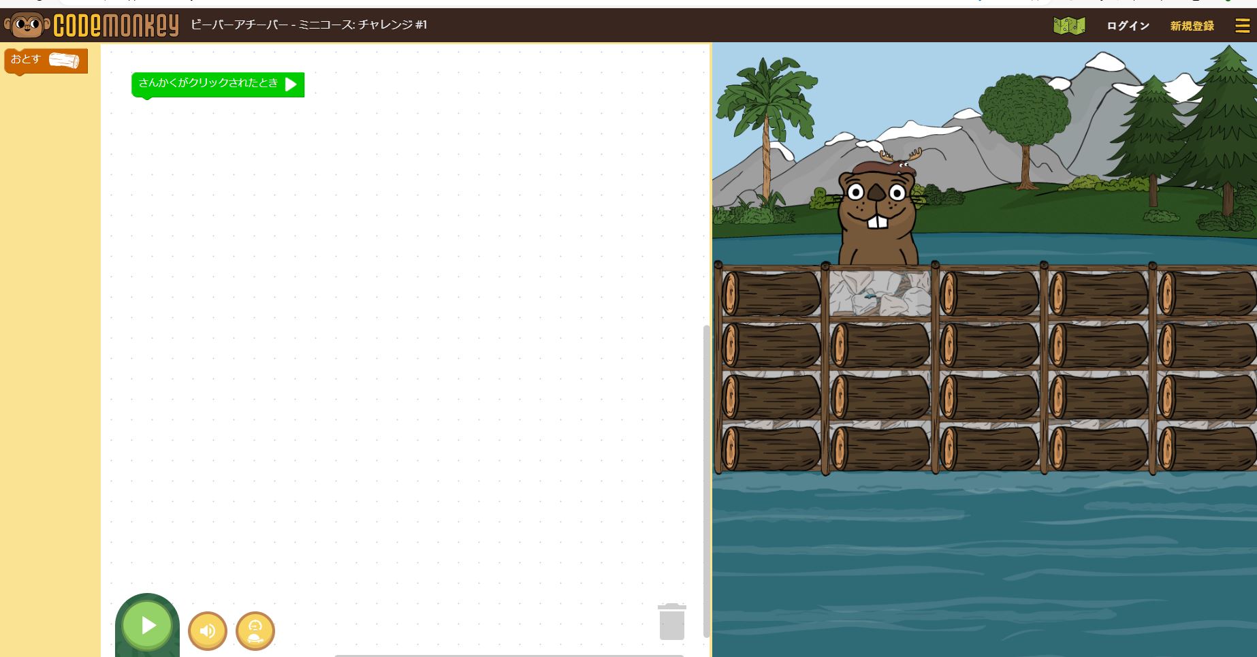Delete blocks with the trash can icon
Screen dimensions: 1257x657
pos(671,621)
